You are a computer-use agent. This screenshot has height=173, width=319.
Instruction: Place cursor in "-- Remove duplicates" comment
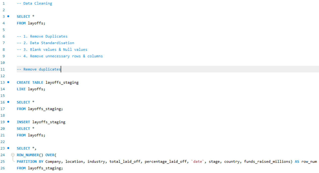39,69
